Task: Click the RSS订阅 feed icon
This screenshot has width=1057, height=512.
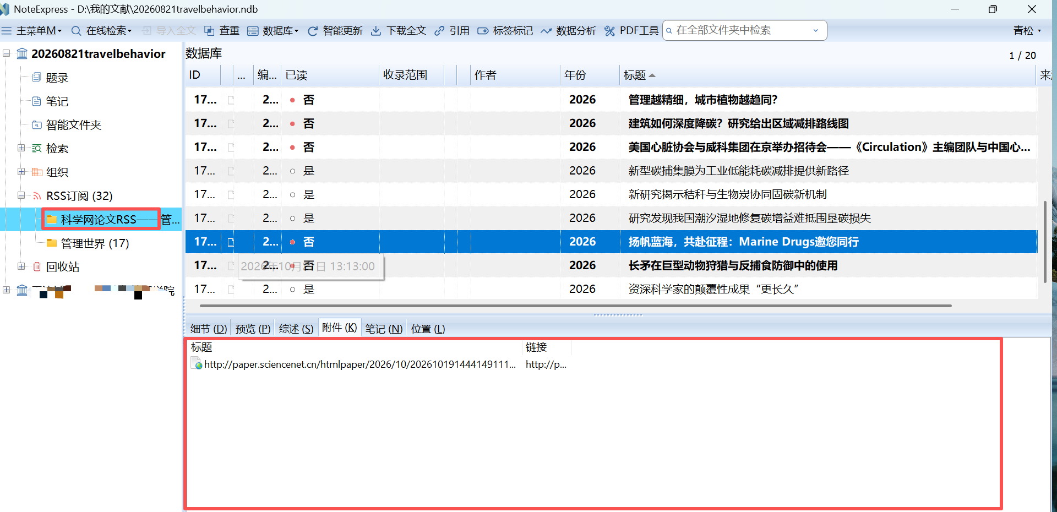Action: [37, 195]
